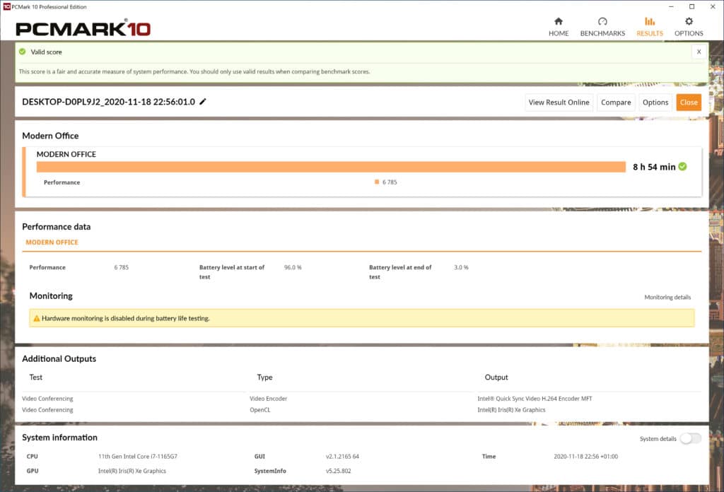Click the 8 h 54 min battery result
The height and width of the screenshot is (492, 724).
point(654,167)
